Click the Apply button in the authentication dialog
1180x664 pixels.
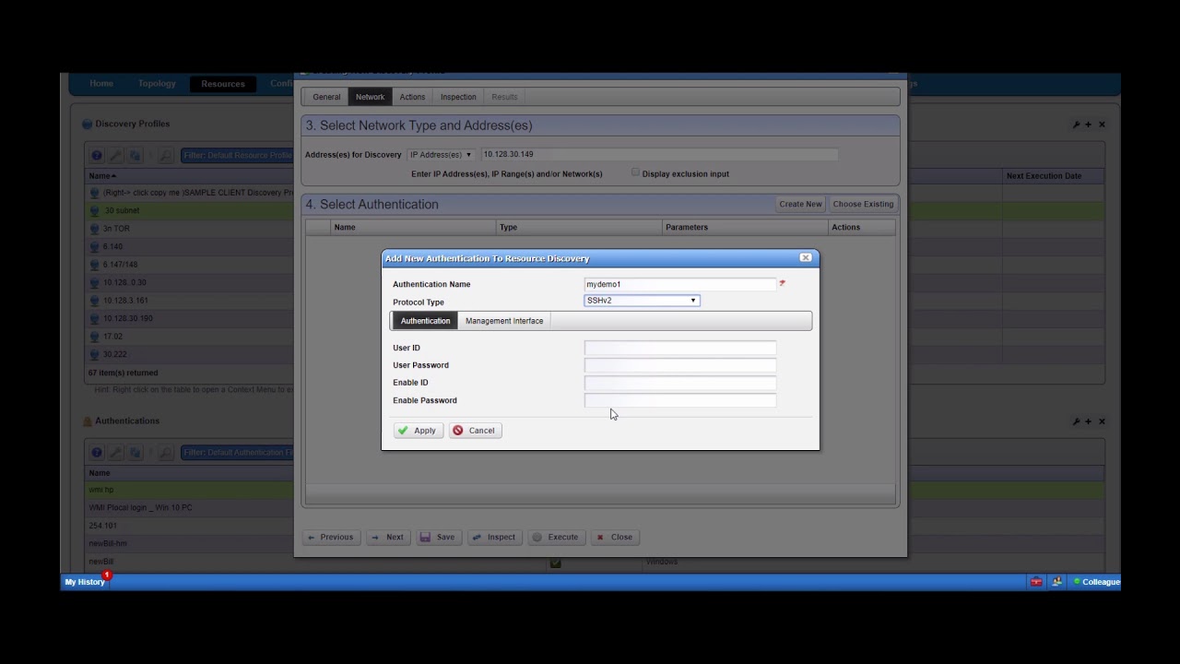(x=419, y=431)
